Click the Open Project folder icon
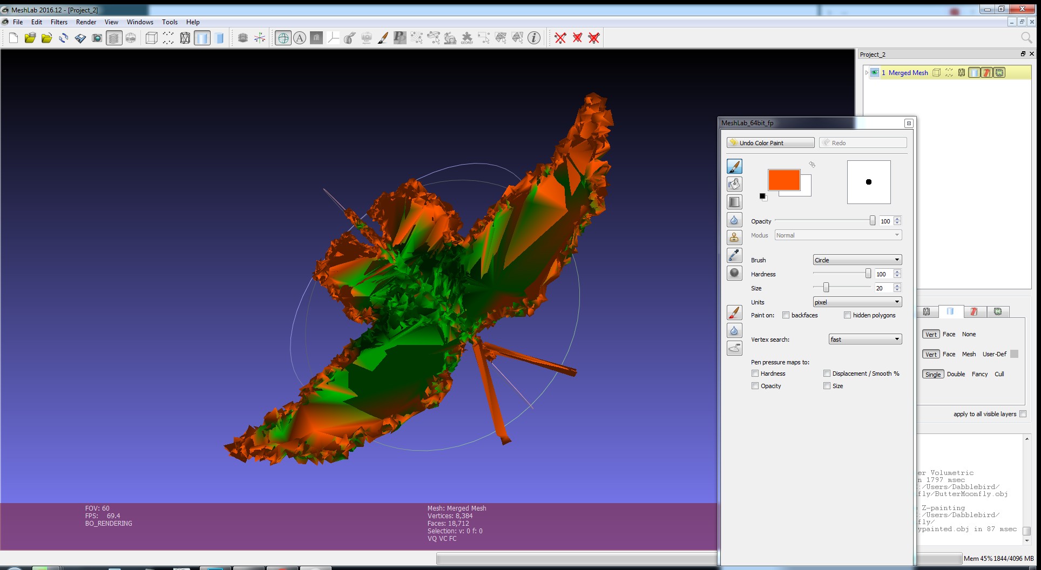The image size is (1041, 570). (x=30, y=38)
